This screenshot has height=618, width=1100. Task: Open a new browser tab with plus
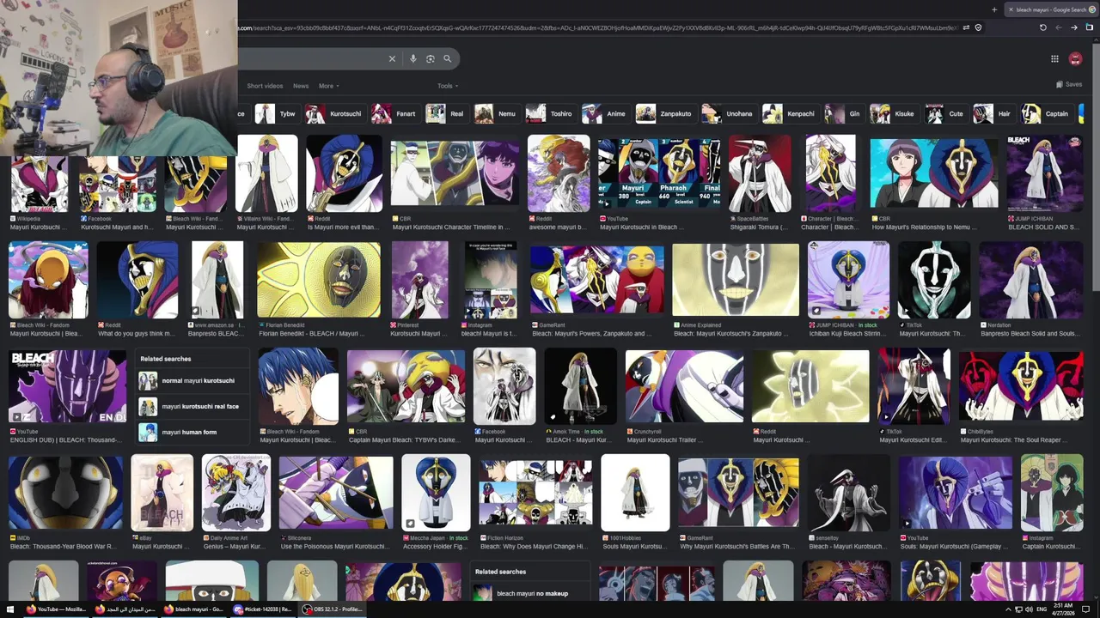pyautogui.click(x=994, y=9)
